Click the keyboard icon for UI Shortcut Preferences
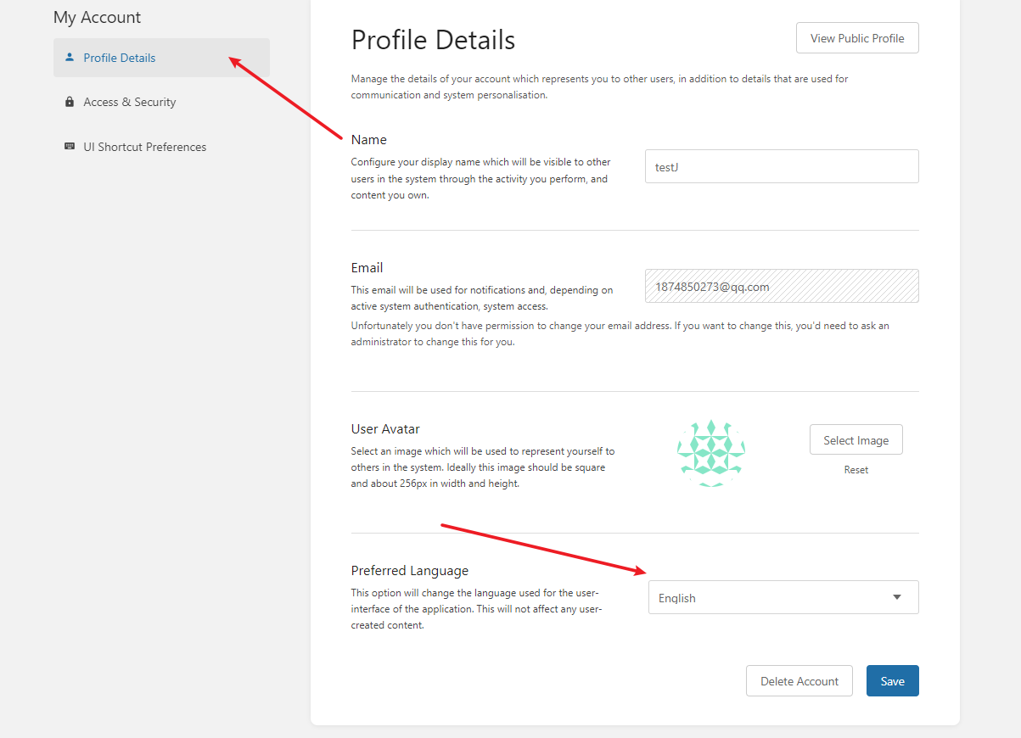 point(70,147)
